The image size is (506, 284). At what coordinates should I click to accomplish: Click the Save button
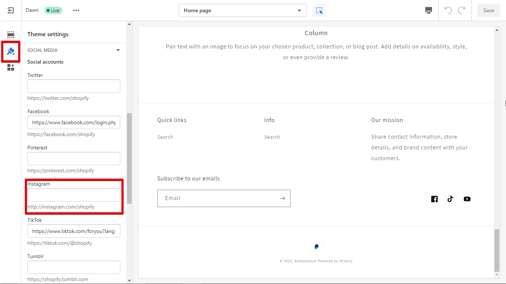click(x=488, y=10)
